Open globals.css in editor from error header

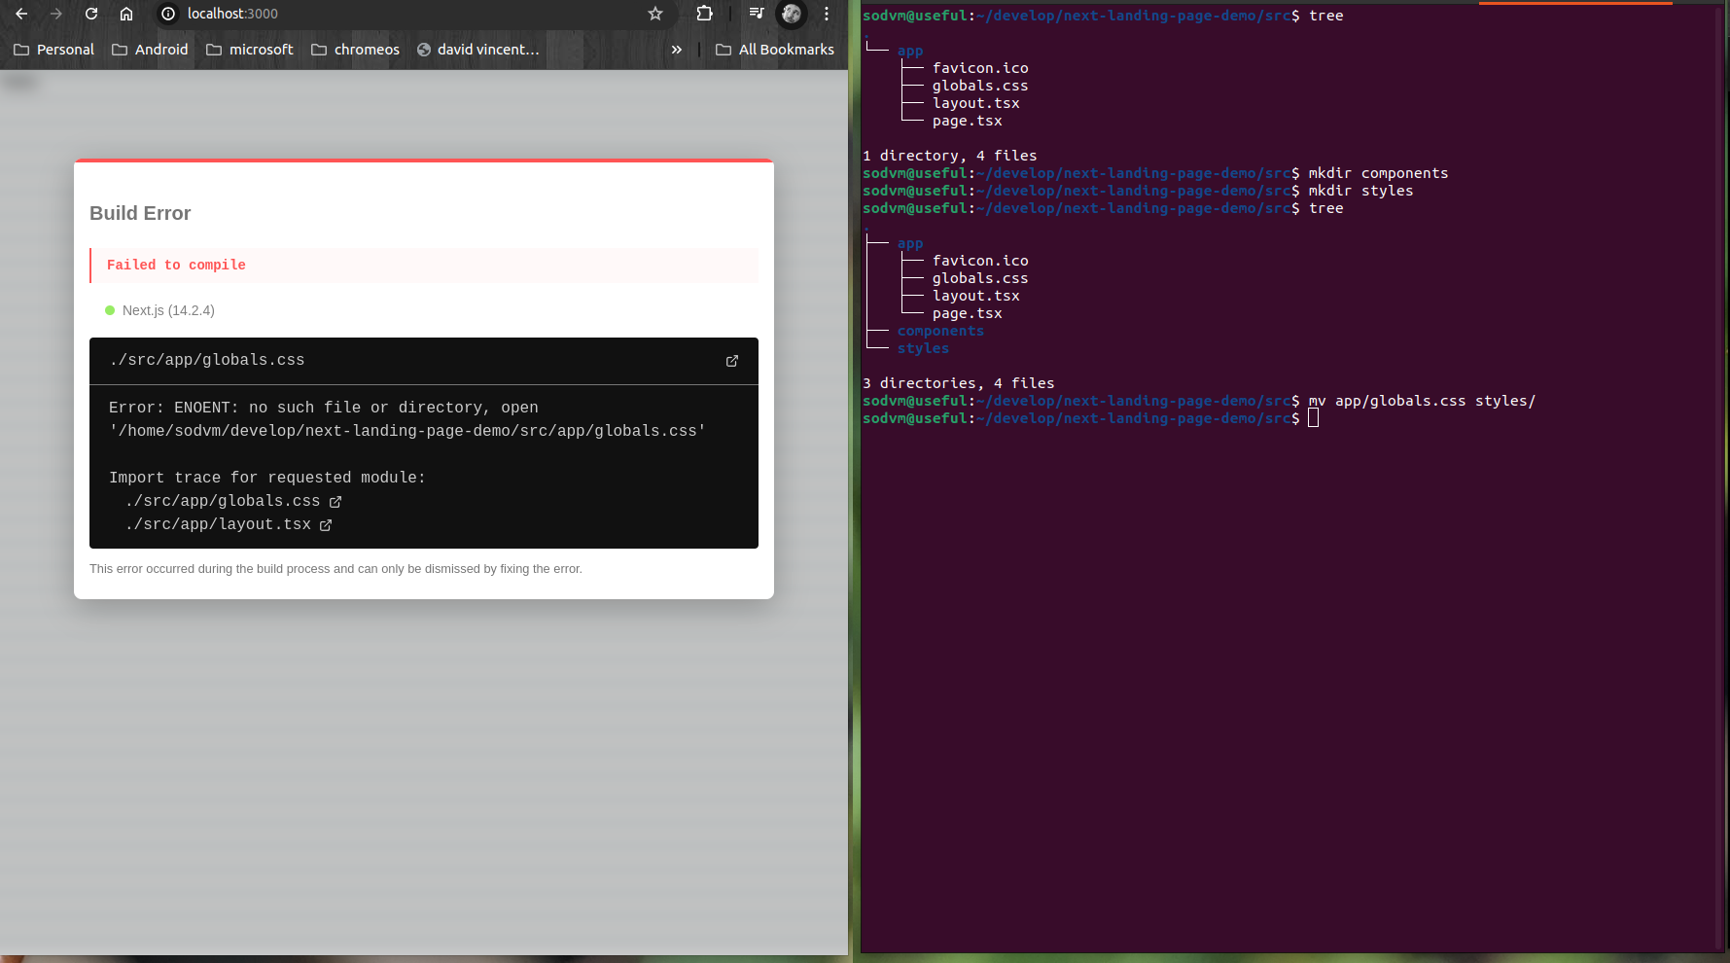tap(732, 361)
